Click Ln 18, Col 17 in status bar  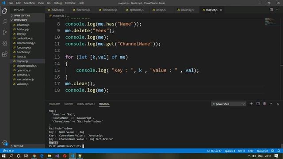214,151
